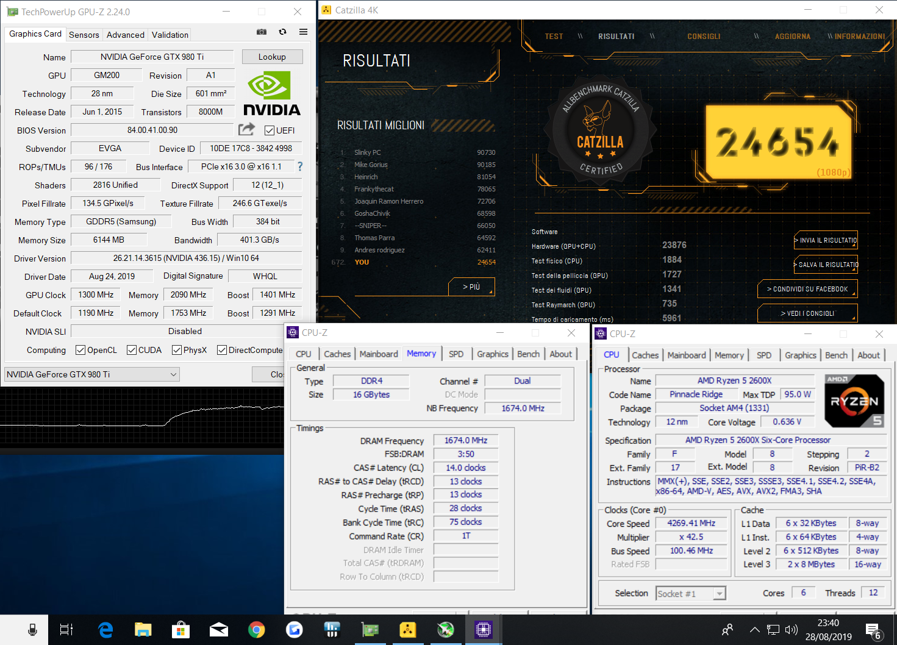Select the CONSIGLI tab in Catzilla

click(704, 37)
